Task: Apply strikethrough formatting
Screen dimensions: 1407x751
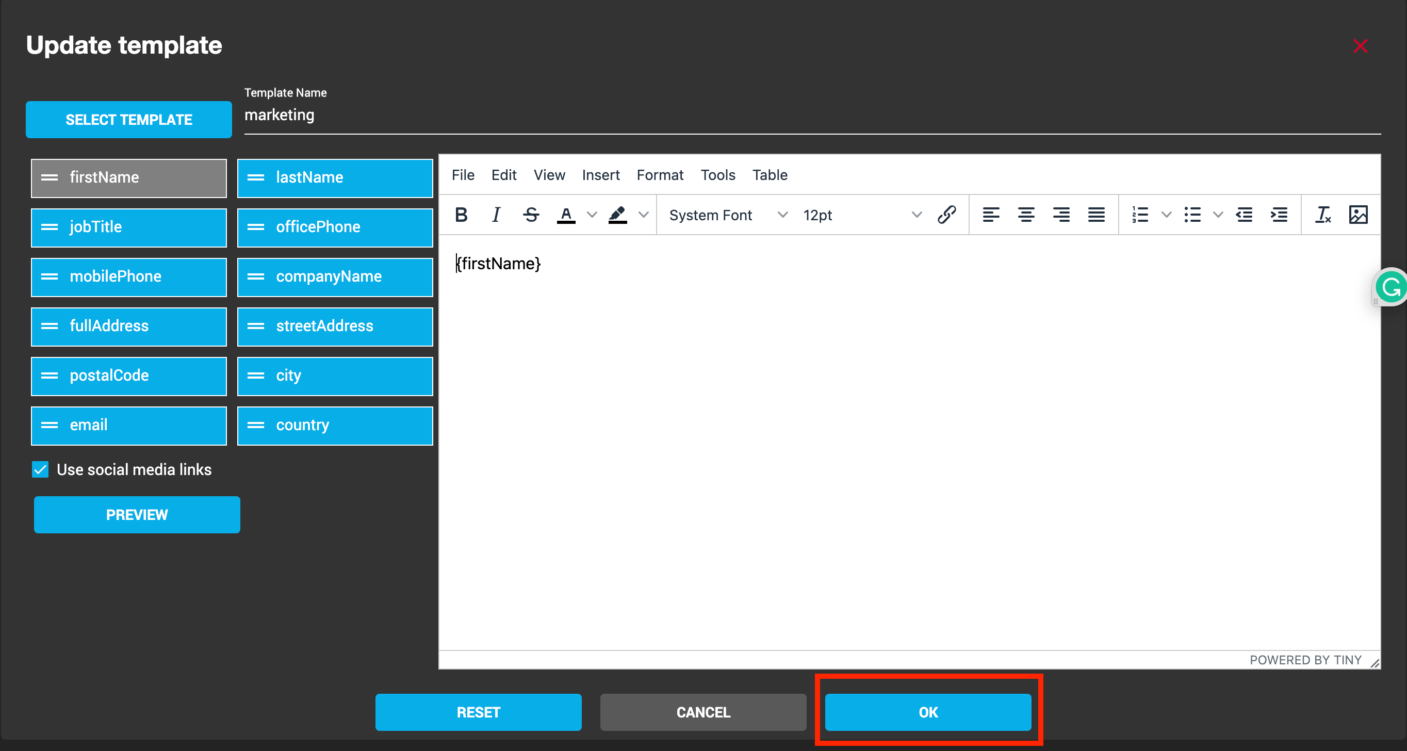Action: click(531, 215)
